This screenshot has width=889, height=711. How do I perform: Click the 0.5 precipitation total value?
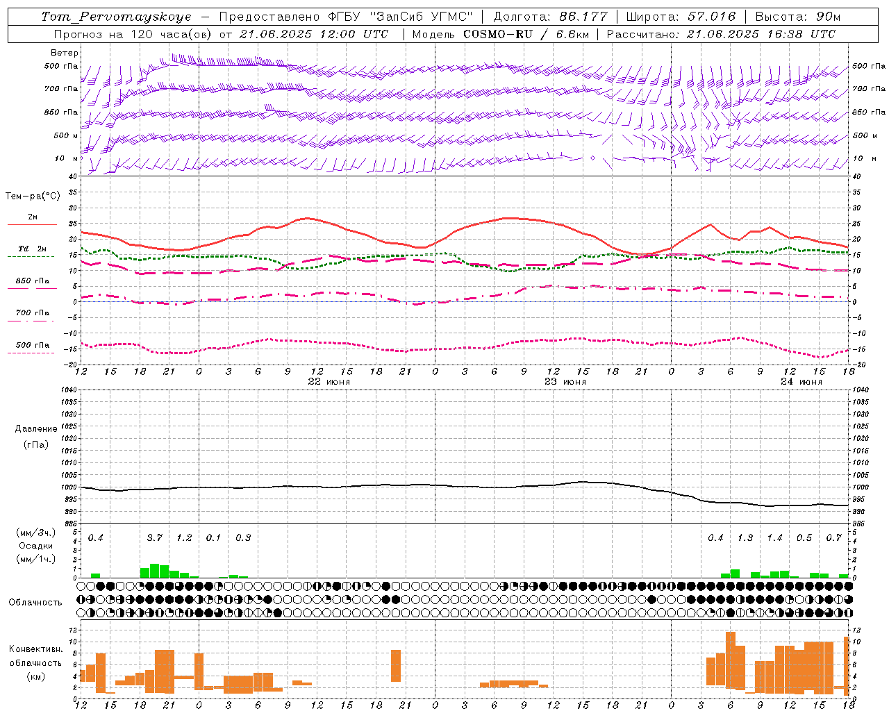804,538
